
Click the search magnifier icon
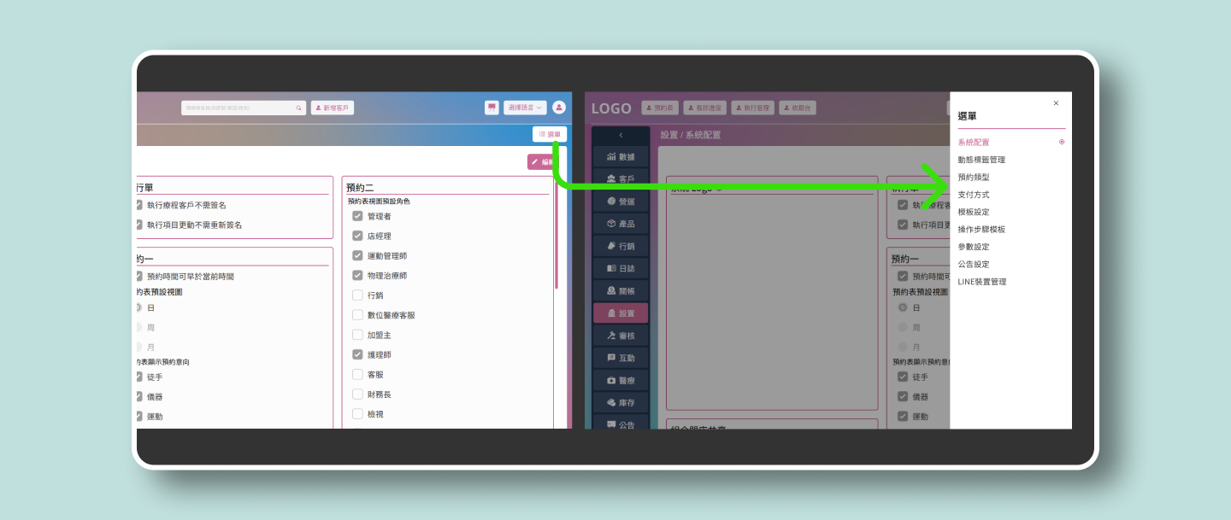pos(298,108)
